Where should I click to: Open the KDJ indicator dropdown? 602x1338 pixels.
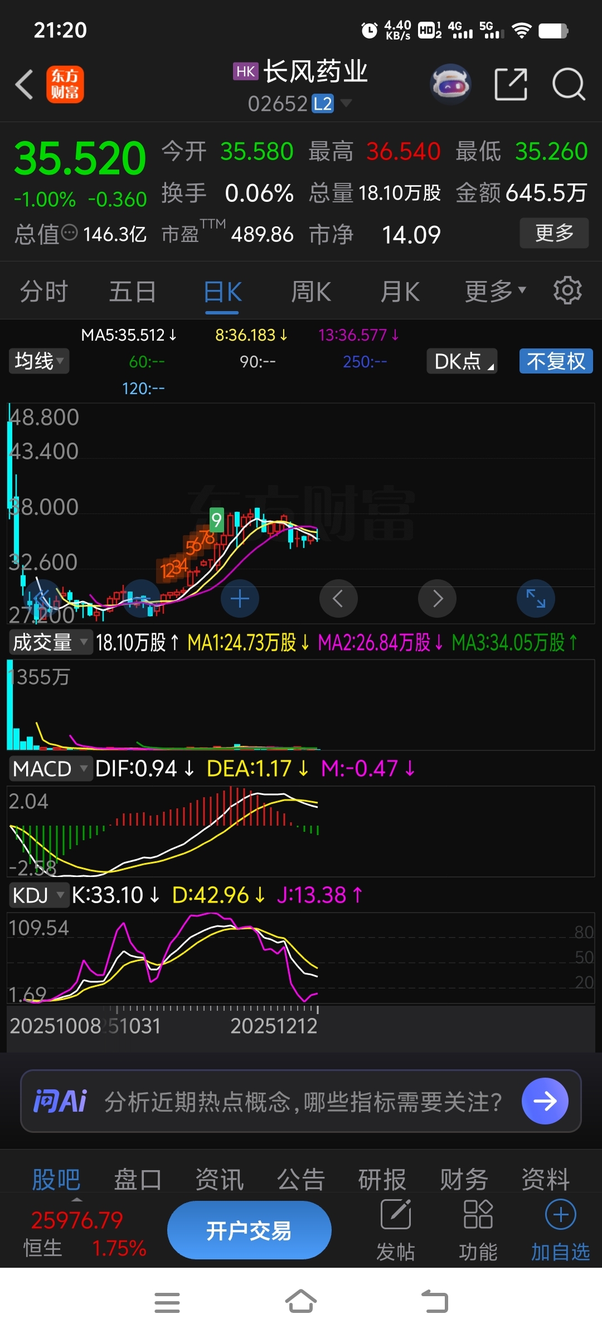[x=38, y=895]
